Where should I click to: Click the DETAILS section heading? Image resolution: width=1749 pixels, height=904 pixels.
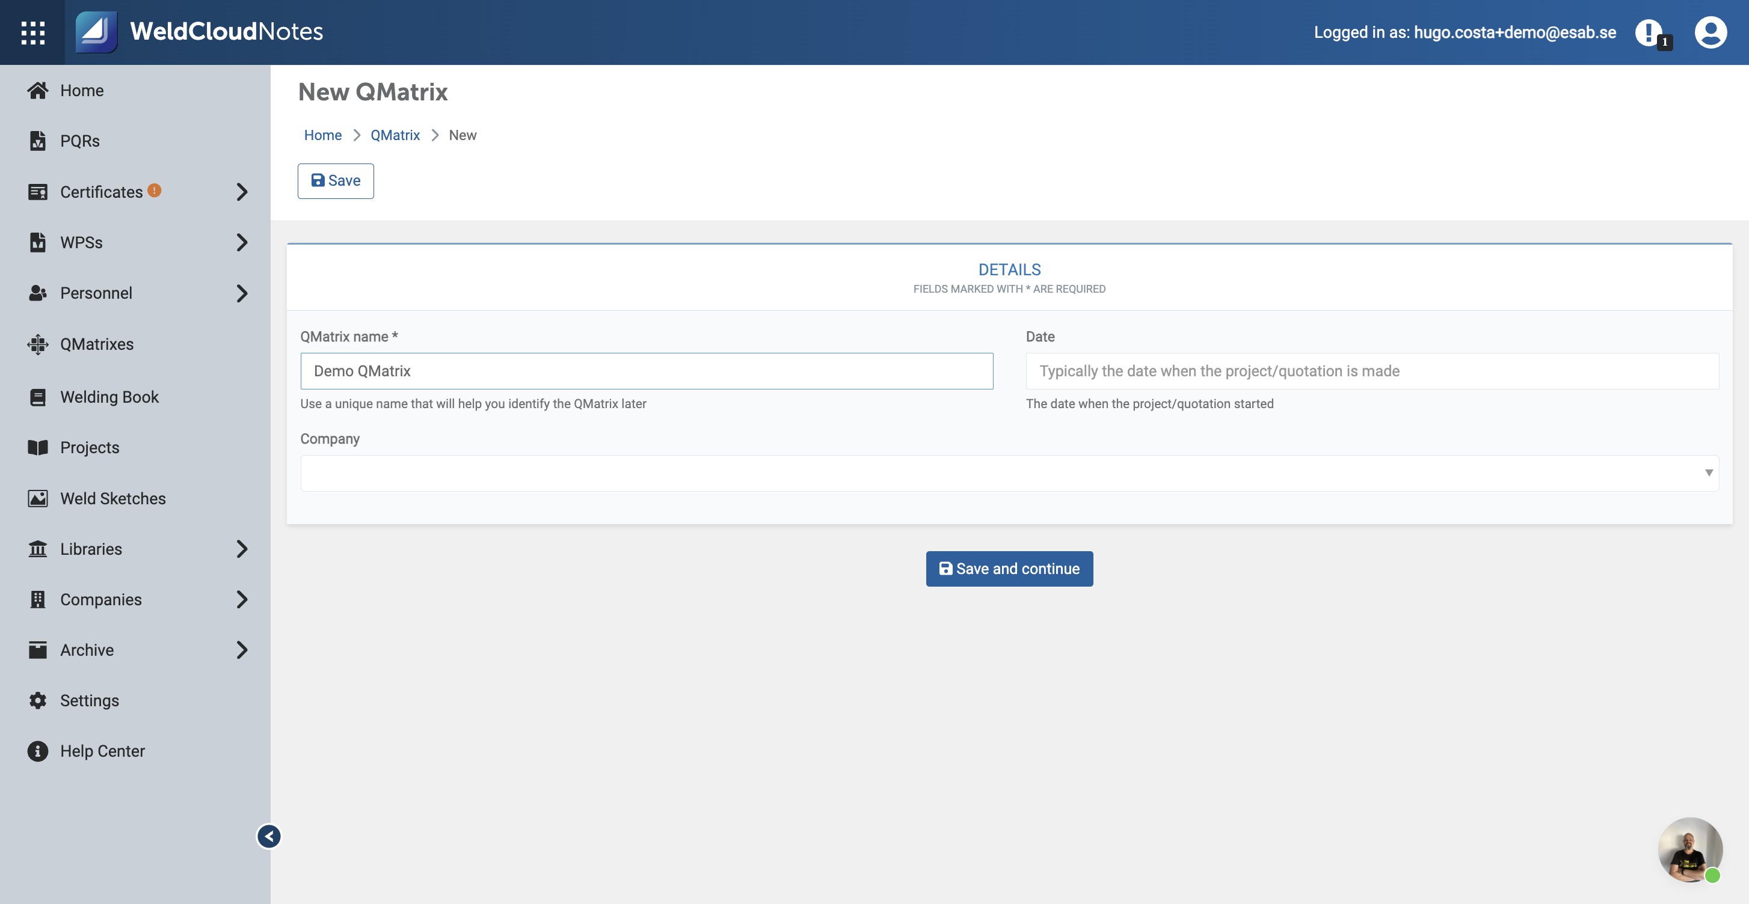tap(1009, 269)
